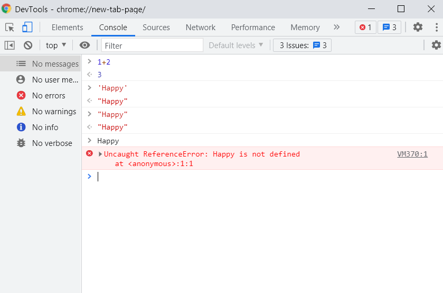Screen dimensions: 443x293
Task: Open the Elements tab
Action: [x=67, y=28]
